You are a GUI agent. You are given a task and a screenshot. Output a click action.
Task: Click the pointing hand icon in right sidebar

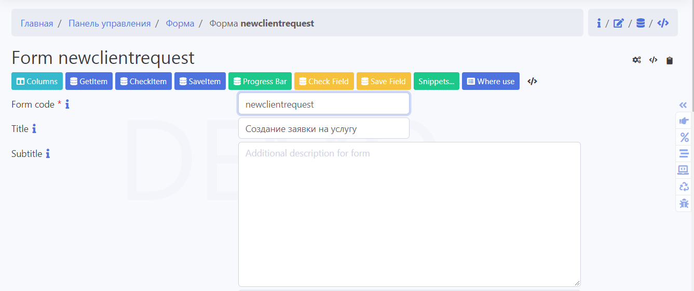pos(684,121)
